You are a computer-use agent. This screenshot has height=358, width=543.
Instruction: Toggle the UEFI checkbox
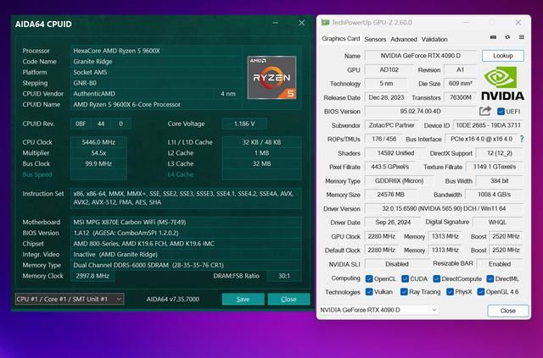click(x=501, y=111)
